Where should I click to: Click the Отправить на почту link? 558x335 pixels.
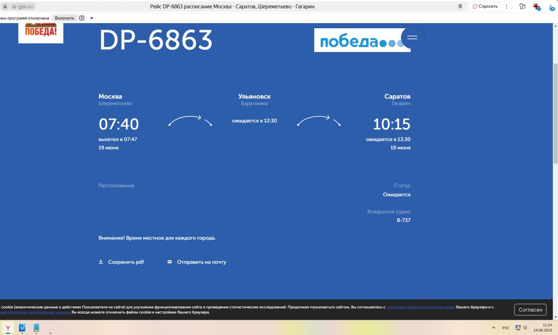(202, 262)
